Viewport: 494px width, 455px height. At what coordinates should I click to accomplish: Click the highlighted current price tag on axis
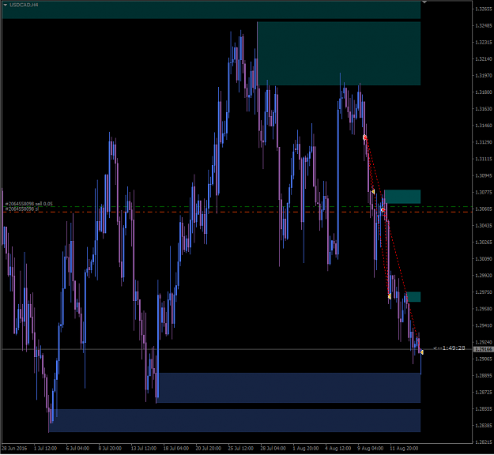[x=483, y=349]
